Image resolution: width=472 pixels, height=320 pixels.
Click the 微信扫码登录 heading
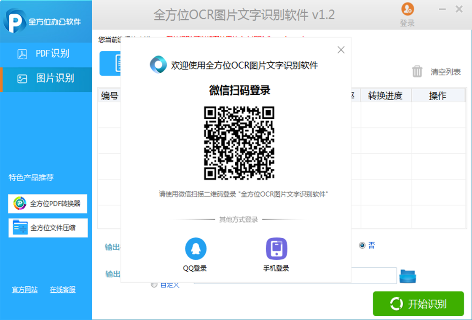240,90
